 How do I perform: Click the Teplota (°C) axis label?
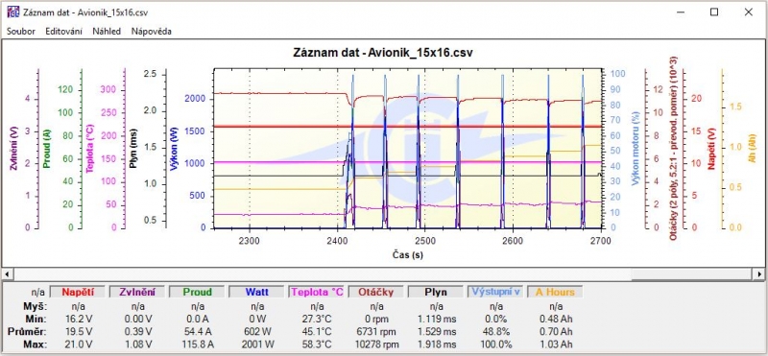[89, 149]
